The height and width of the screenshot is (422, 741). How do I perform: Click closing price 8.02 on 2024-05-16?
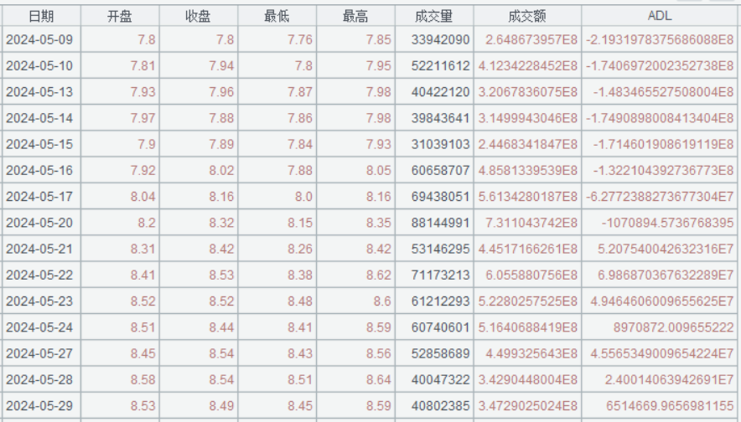[221, 171]
